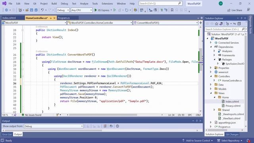Open the Debug configuration dropdown

tap(63, 10)
